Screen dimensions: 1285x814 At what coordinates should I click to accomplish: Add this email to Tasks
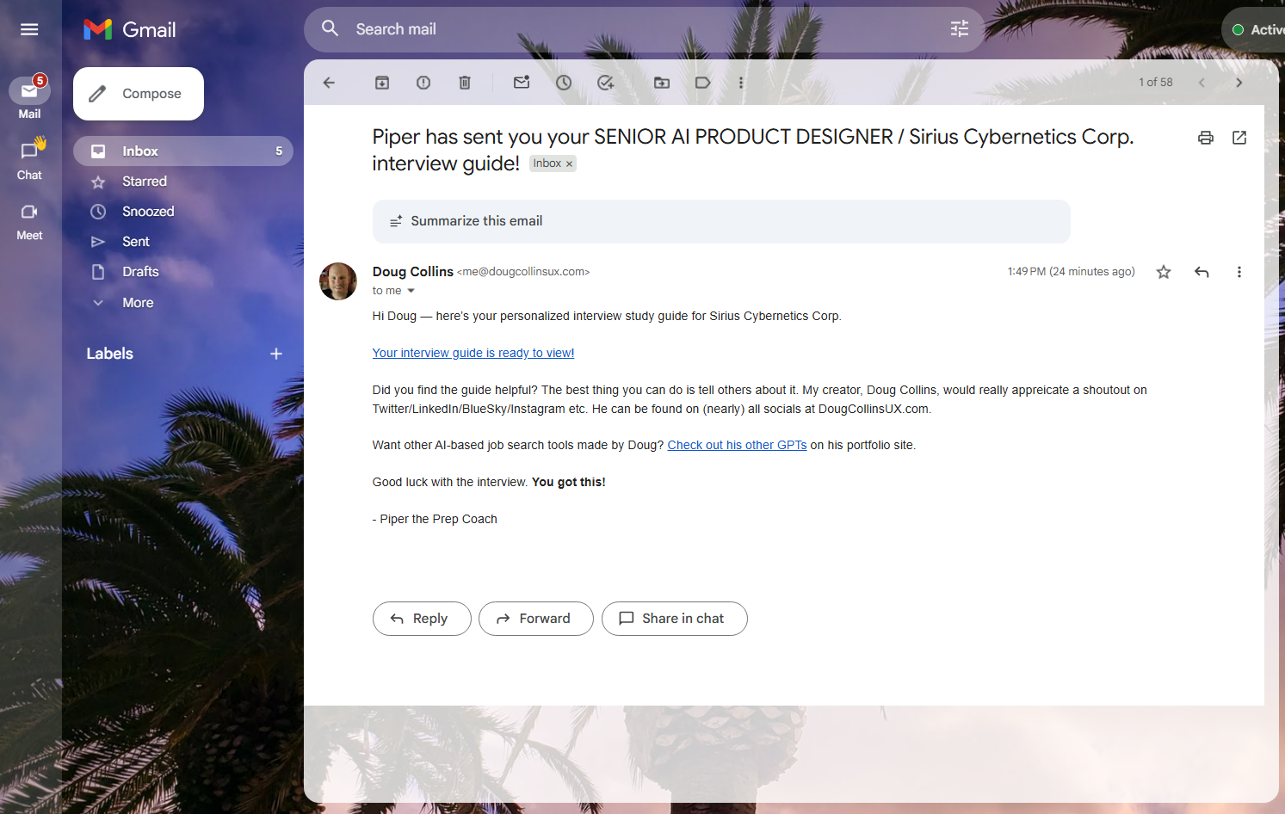pyautogui.click(x=606, y=83)
